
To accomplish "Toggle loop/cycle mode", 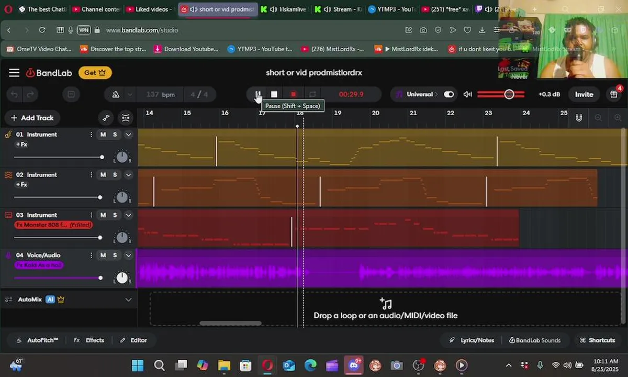I will click(312, 94).
